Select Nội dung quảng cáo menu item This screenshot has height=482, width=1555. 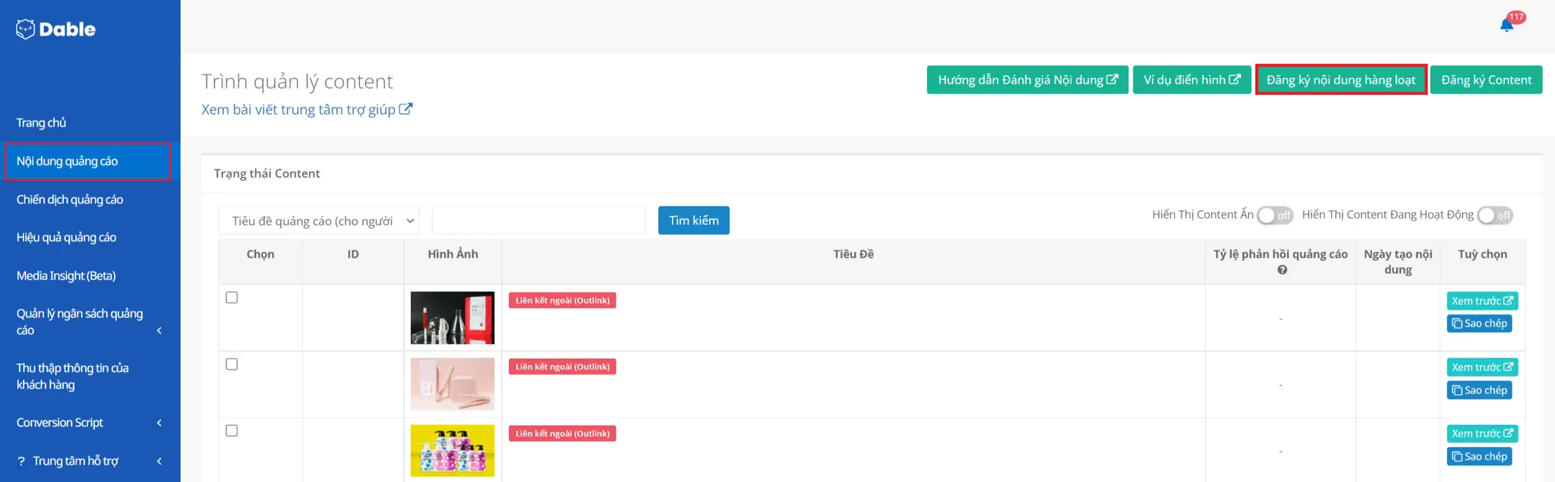coord(87,161)
